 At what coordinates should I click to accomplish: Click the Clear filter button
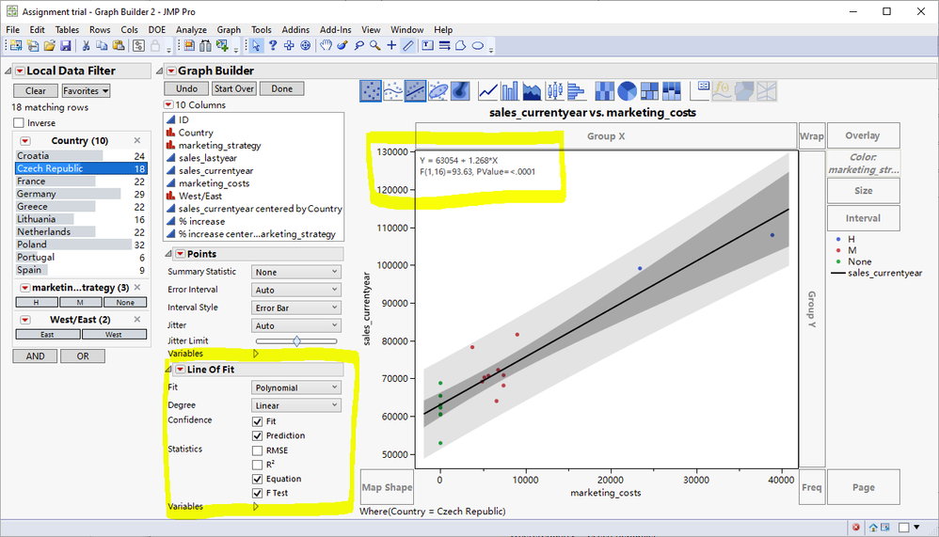36,91
